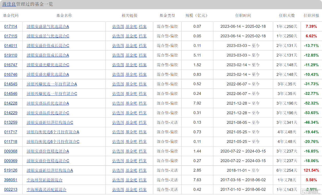Open fund code 013259 link
The height and width of the screenshot is (196, 322).
click(11, 122)
